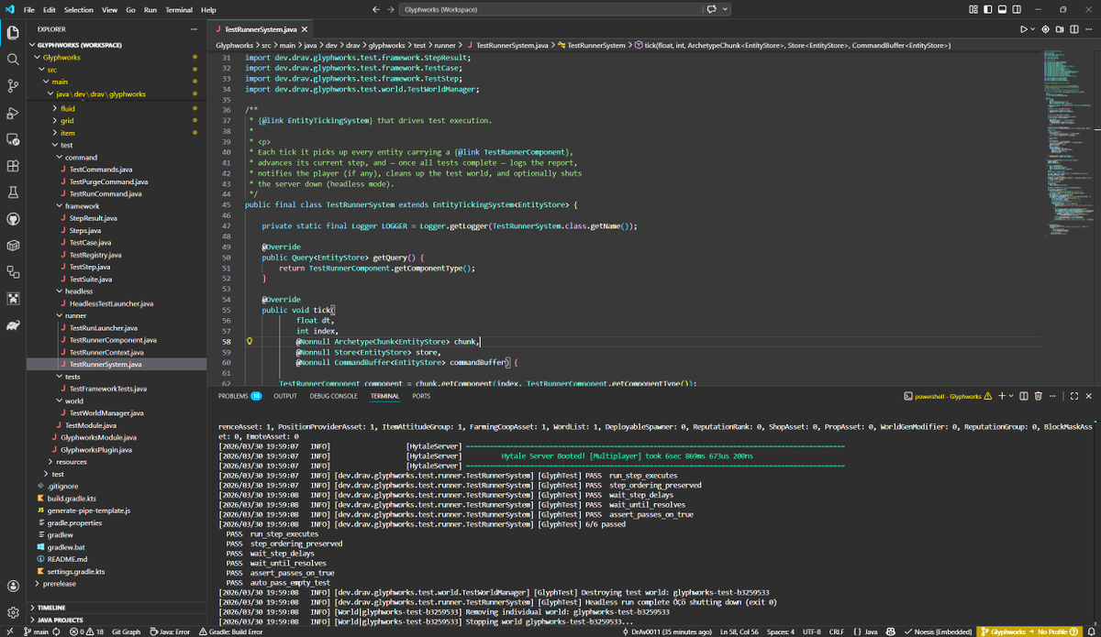1101x637 pixels.
Task: Open the run options dropdown arrow
Action: [1033, 29]
